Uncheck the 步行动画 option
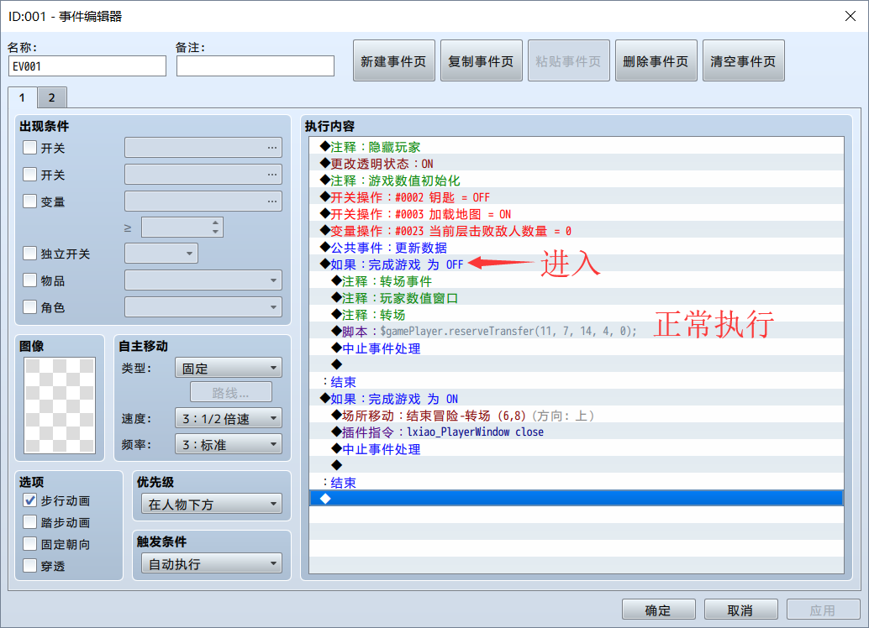This screenshot has width=869, height=628. point(30,500)
